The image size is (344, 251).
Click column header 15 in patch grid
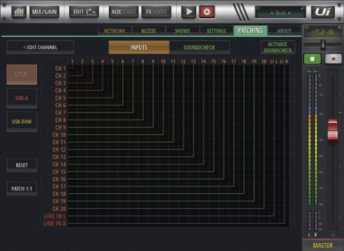click(214, 61)
